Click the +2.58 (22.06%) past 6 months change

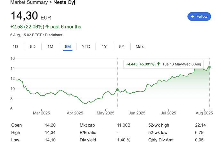pos(46,27)
